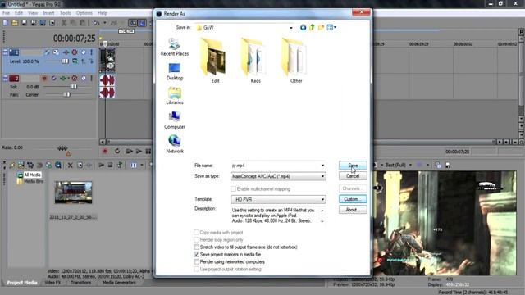Open the Save in folder dropdown
Screen dimensions: 525x295
(x=291, y=28)
